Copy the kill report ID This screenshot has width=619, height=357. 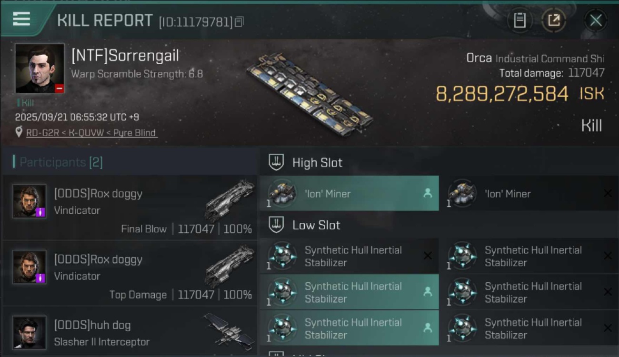[x=239, y=21]
